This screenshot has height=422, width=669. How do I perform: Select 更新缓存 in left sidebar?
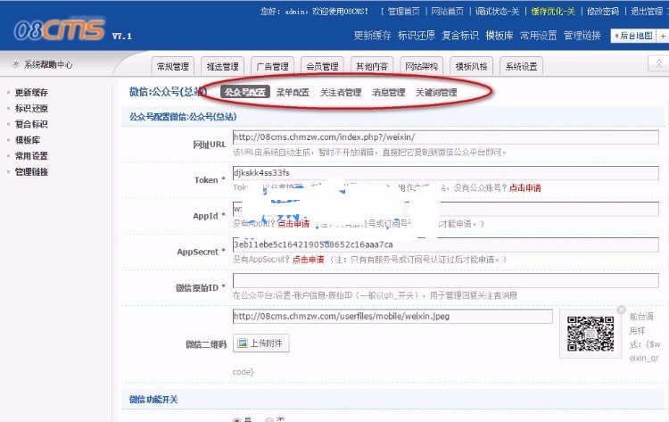(31, 93)
